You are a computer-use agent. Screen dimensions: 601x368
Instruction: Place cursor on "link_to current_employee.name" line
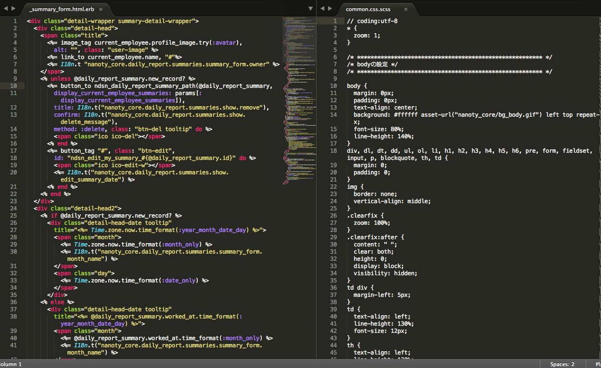pos(115,57)
